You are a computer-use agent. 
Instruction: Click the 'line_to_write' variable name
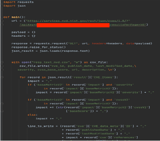tap(41, 126)
